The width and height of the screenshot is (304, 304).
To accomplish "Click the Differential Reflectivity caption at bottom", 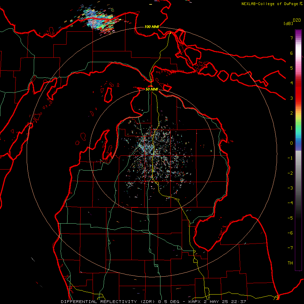I will click(153, 302).
